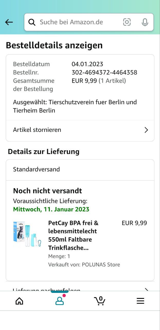160x330 pixels.
Task: Tap the back arrow icon
Action: [x=9, y=22]
